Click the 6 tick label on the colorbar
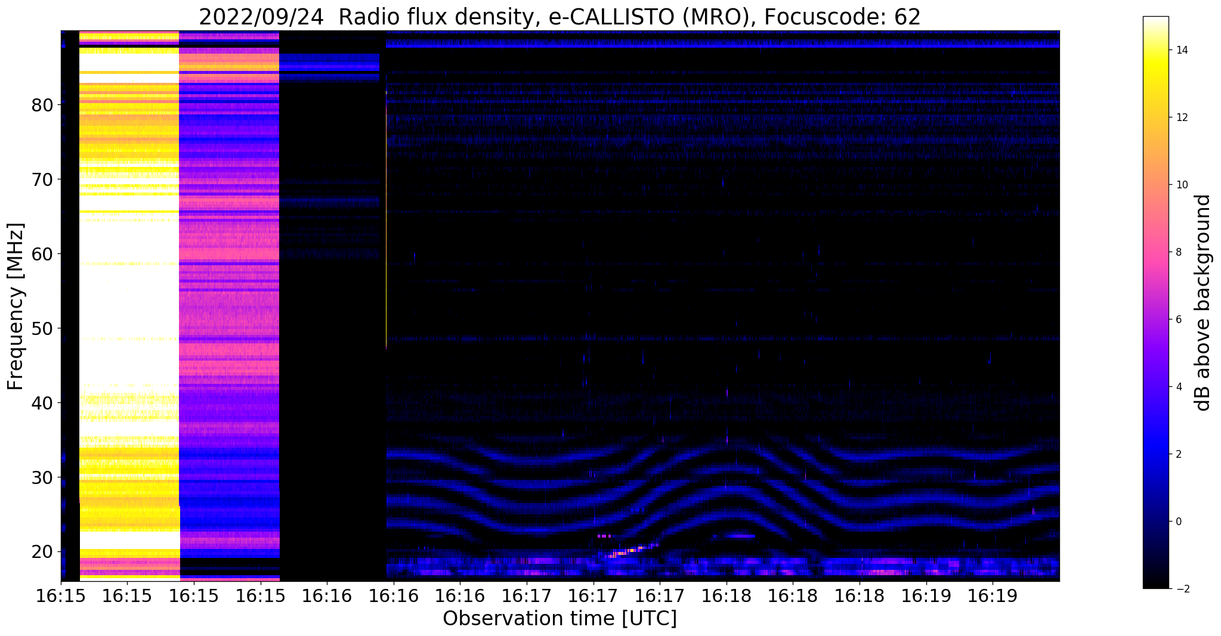Screen dimensions: 1221x636 point(1178,319)
